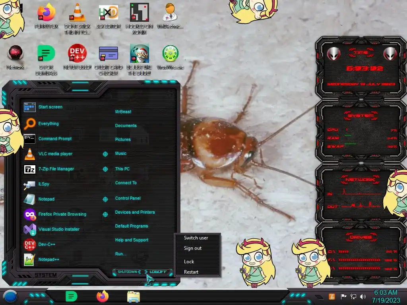Expand Firefox Private Browsing jump list arrow
The height and width of the screenshot is (305, 407).
point(105,214)
